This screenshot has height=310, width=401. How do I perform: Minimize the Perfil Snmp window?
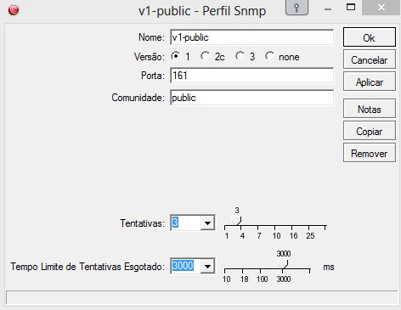tap(328, 9)
